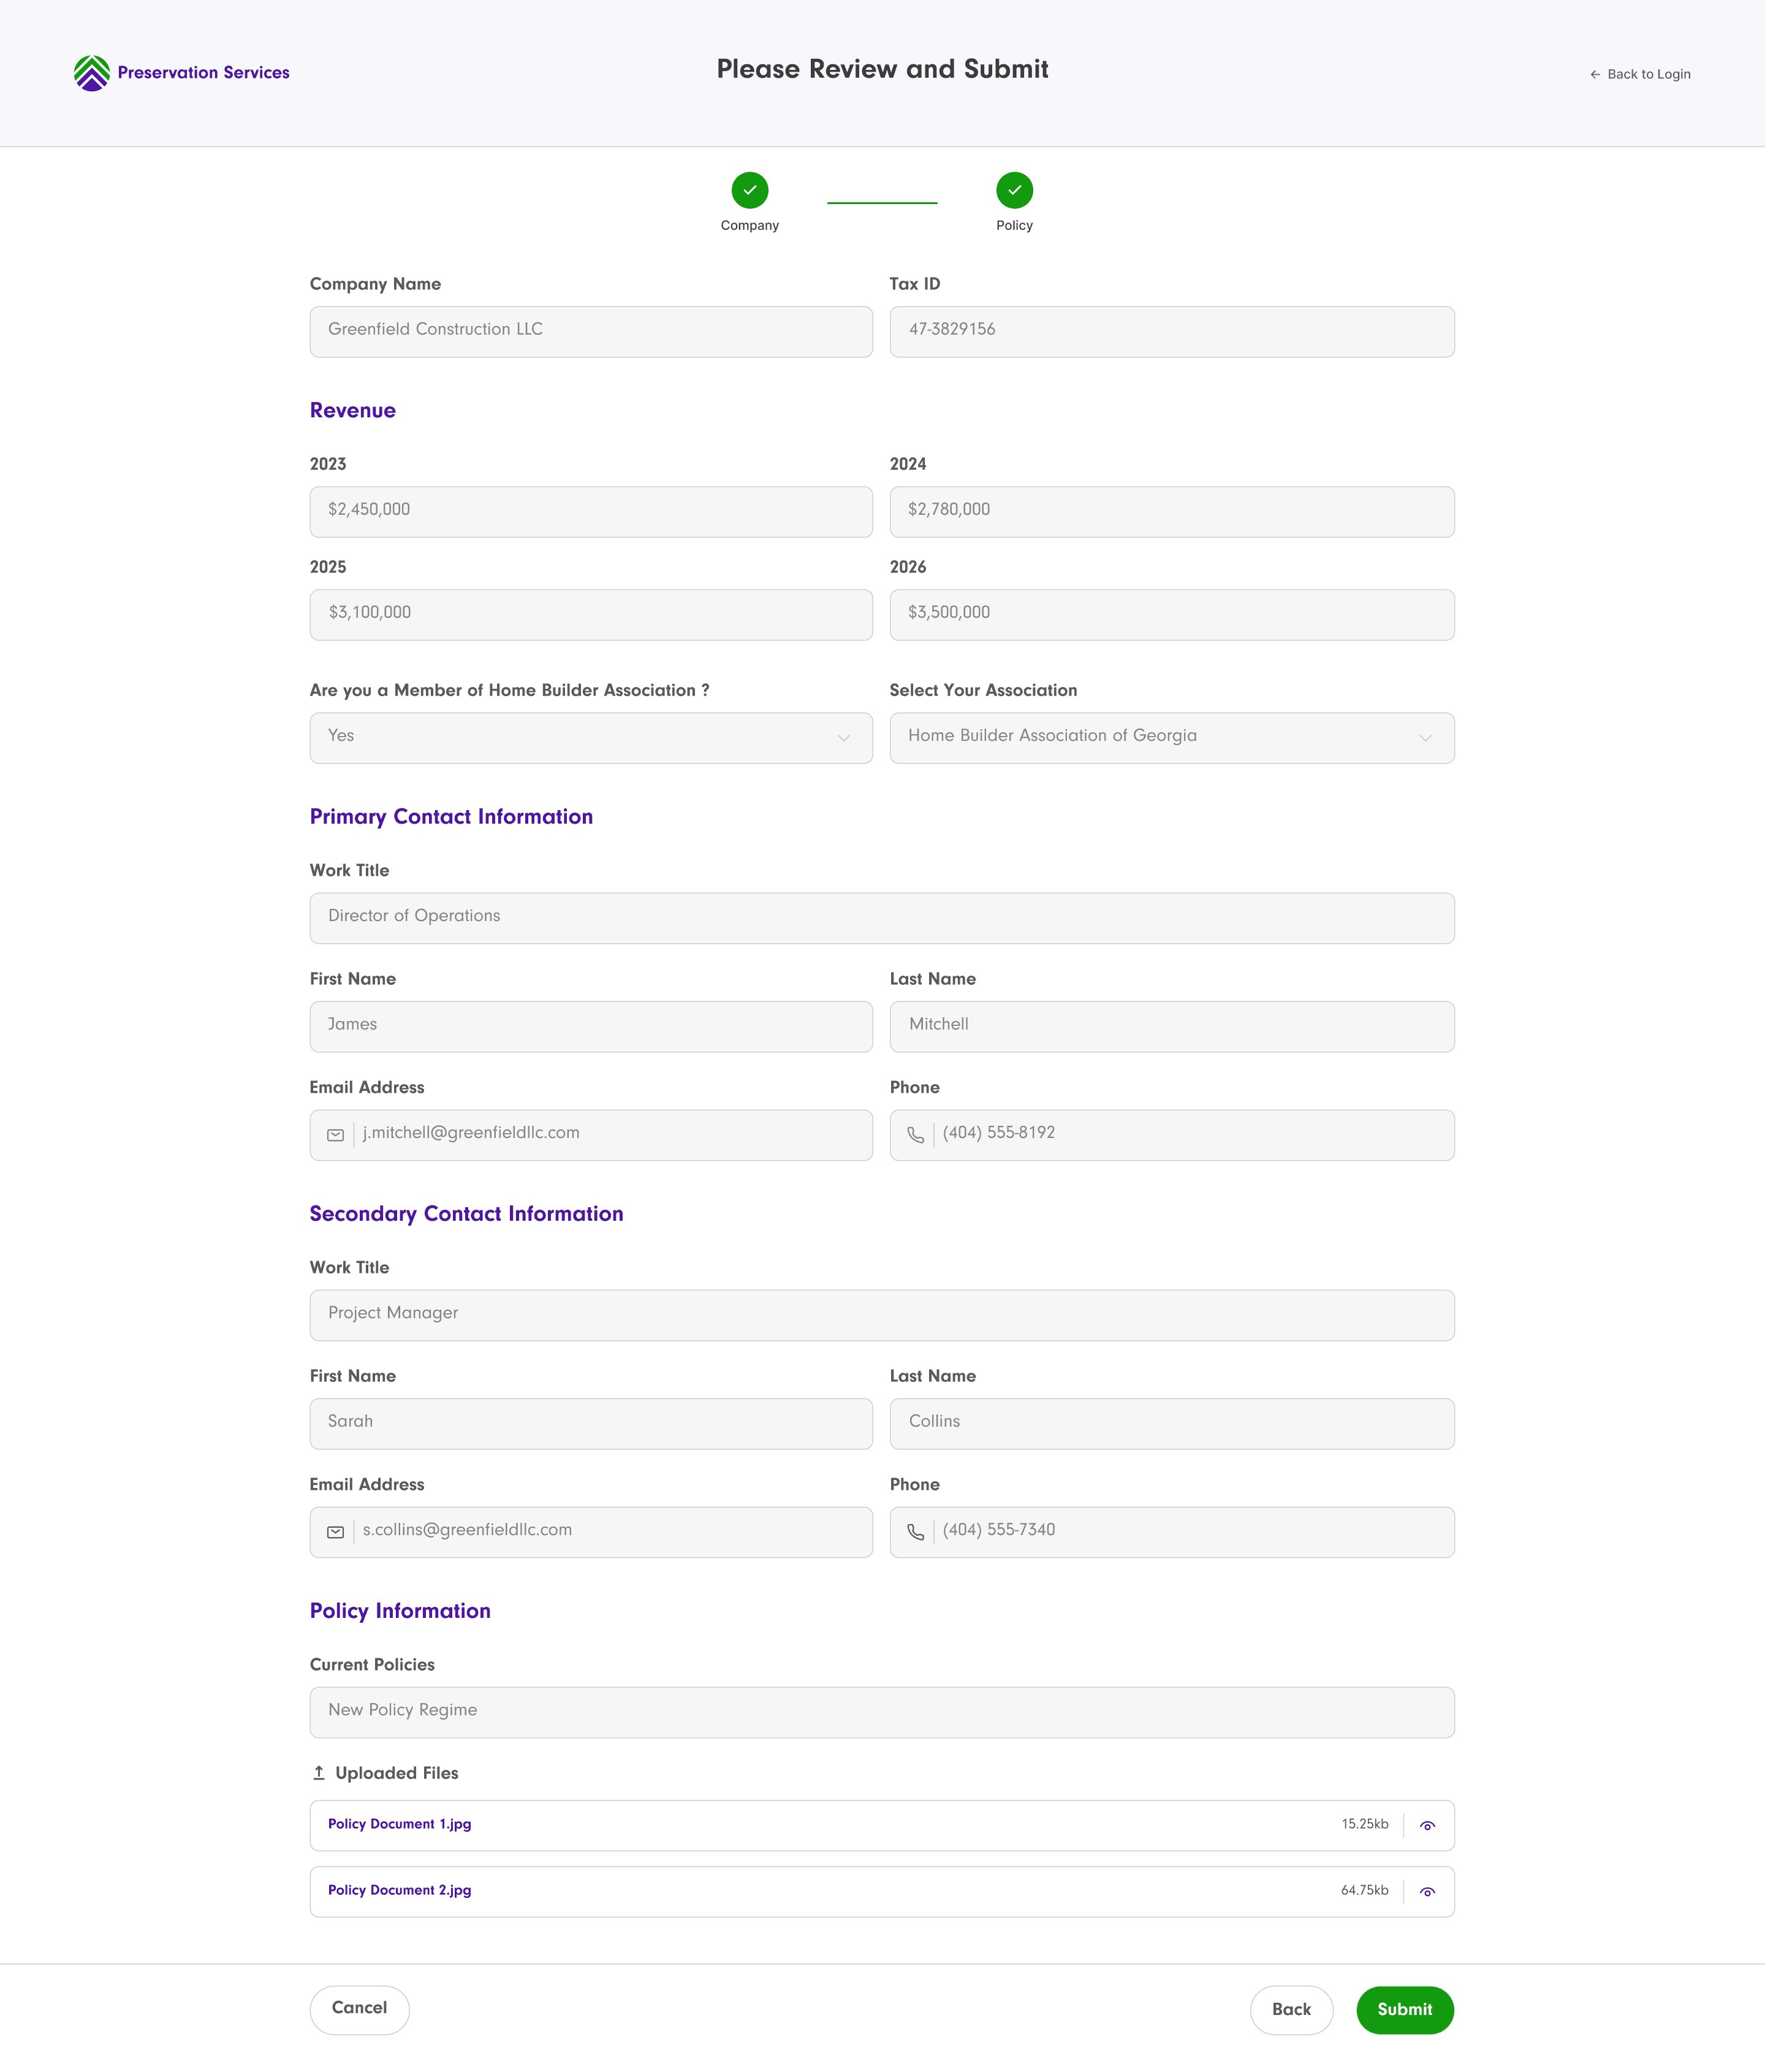Click the upload icon beside Uploaded Files
This screenshot has width=1765, height=2072.
click(319, 1773)
